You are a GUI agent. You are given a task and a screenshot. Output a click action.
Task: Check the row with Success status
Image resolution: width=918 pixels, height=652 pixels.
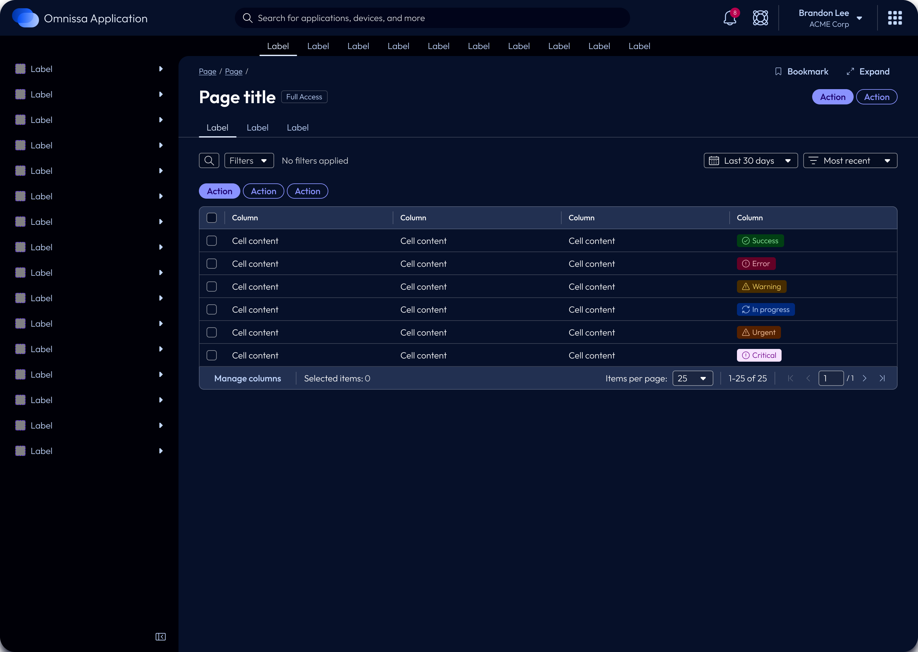[211, 241]
